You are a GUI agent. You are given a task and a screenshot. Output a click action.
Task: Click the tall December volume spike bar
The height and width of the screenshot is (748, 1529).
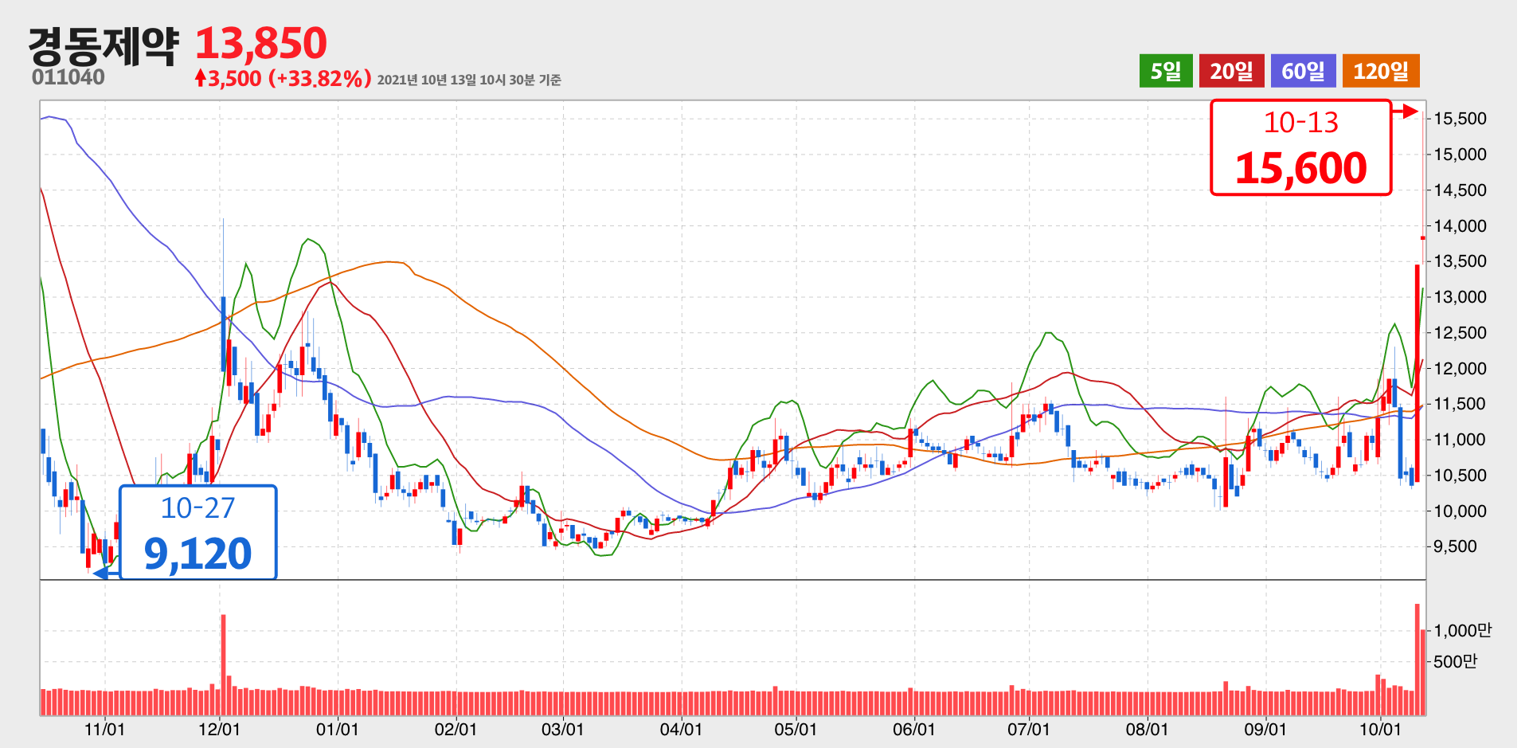tap(224, 665)
